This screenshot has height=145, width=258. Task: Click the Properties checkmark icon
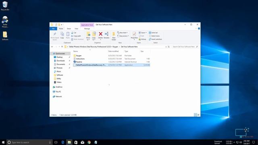(x=134, y=34)
